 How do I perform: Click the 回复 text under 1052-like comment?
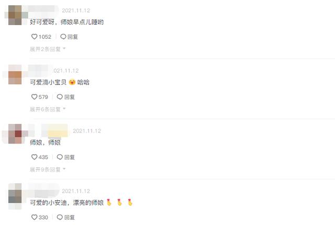[x=73, y=37]
